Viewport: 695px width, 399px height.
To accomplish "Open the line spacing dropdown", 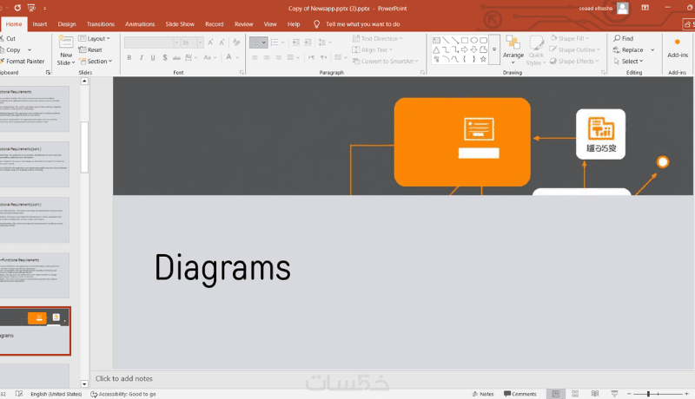I will point(324,43).
